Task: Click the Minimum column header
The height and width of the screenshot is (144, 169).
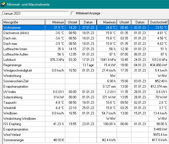Action: click(x=55, y=22)
